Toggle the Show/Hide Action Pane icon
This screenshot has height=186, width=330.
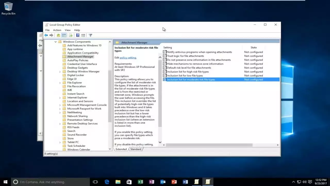83,35
